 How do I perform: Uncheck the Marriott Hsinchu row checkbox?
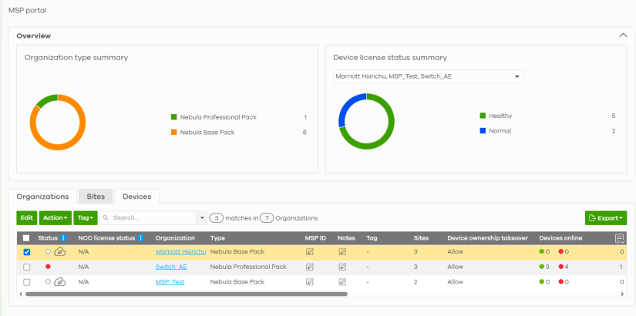pos(26,252)
